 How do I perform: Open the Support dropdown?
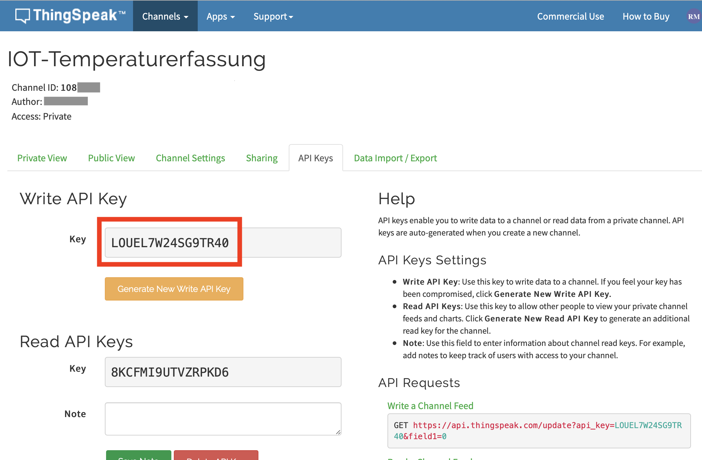tap(273, 16)
